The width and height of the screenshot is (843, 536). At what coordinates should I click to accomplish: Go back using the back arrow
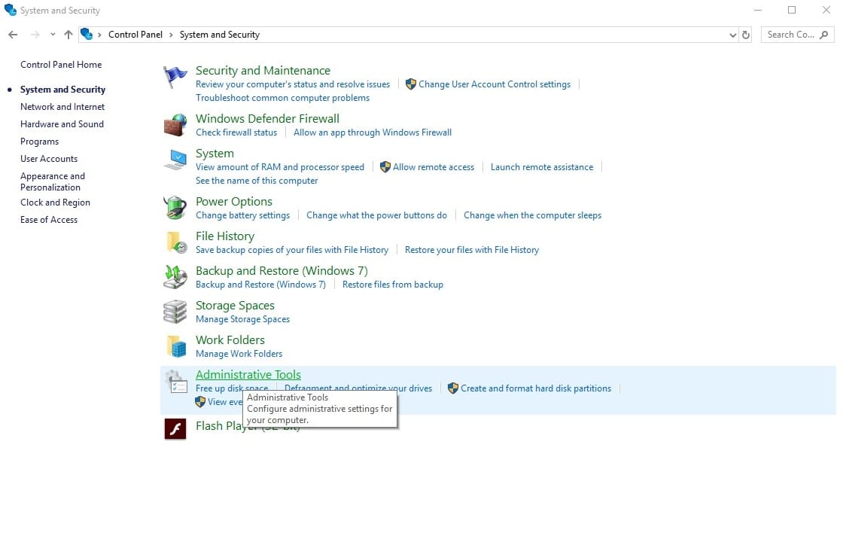coord(13,35)
